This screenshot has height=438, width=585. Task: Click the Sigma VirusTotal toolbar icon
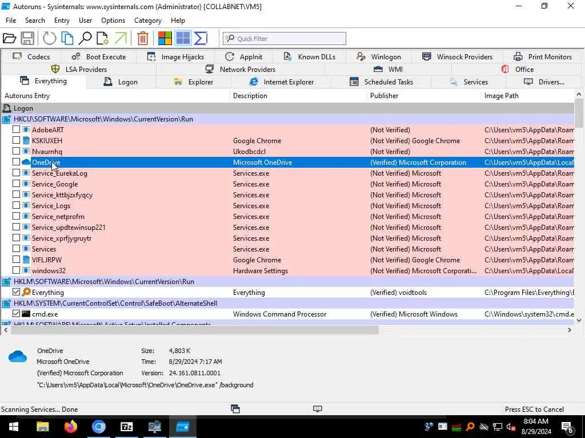[x=201, y=38]
